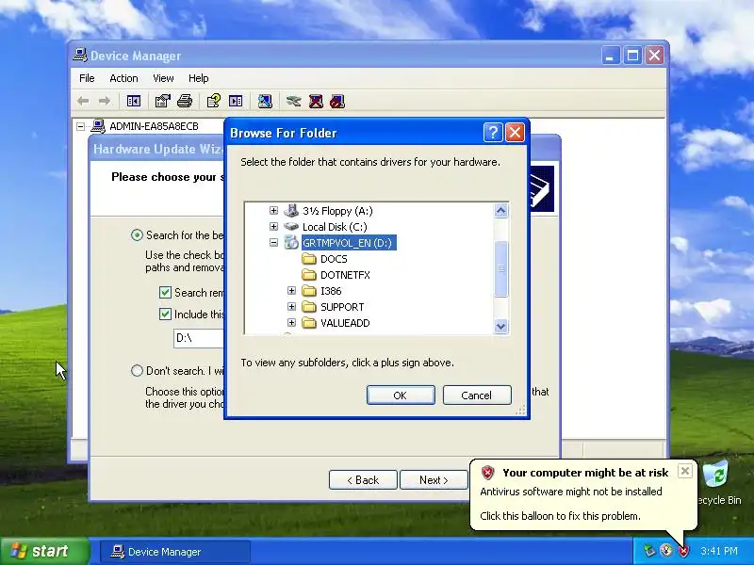
Task: Expand the I386 folder node
Action: 291,291
